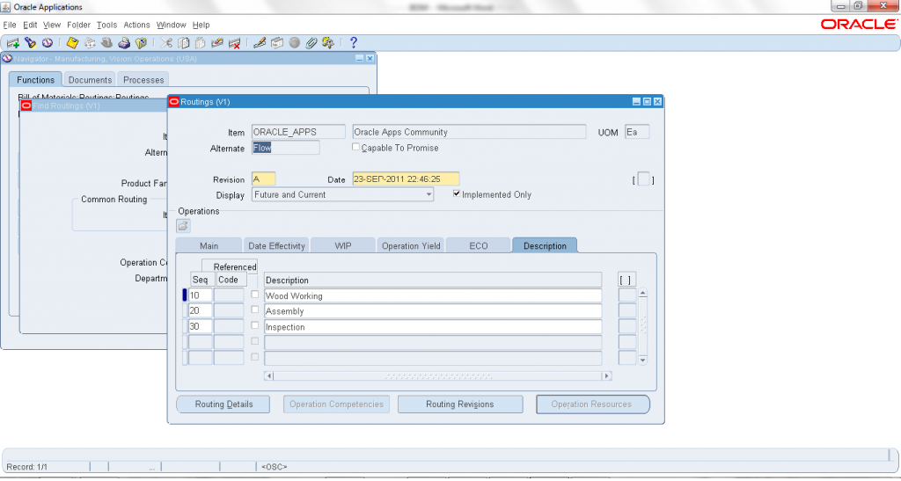Viewport: 901px width, 481px height.
Task: Click the Help question mark icon
Action: (354, 43)
